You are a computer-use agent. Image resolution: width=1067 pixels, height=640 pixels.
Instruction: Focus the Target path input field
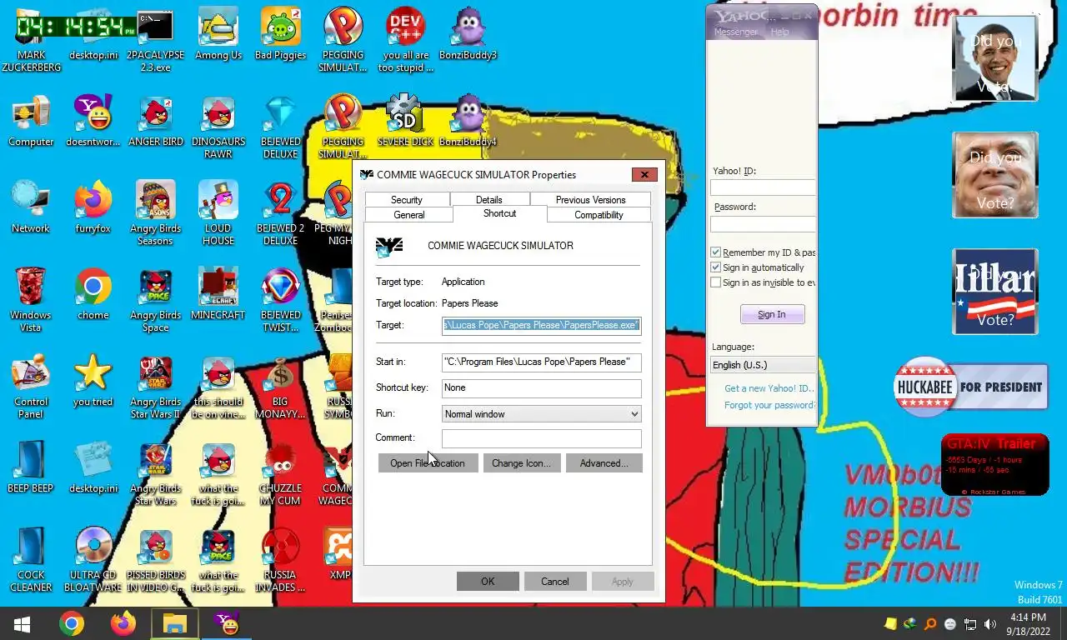[542, 325]
